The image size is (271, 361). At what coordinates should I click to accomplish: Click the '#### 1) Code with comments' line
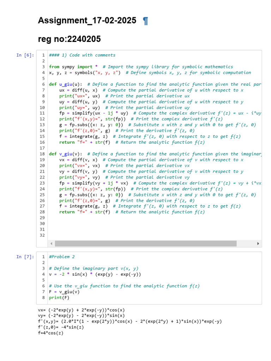(82, 55)
